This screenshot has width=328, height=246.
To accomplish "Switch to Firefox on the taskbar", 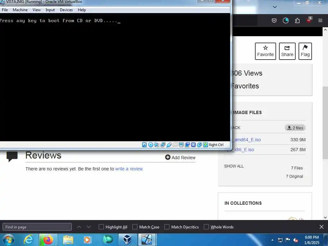I will [x=48, y=240].
